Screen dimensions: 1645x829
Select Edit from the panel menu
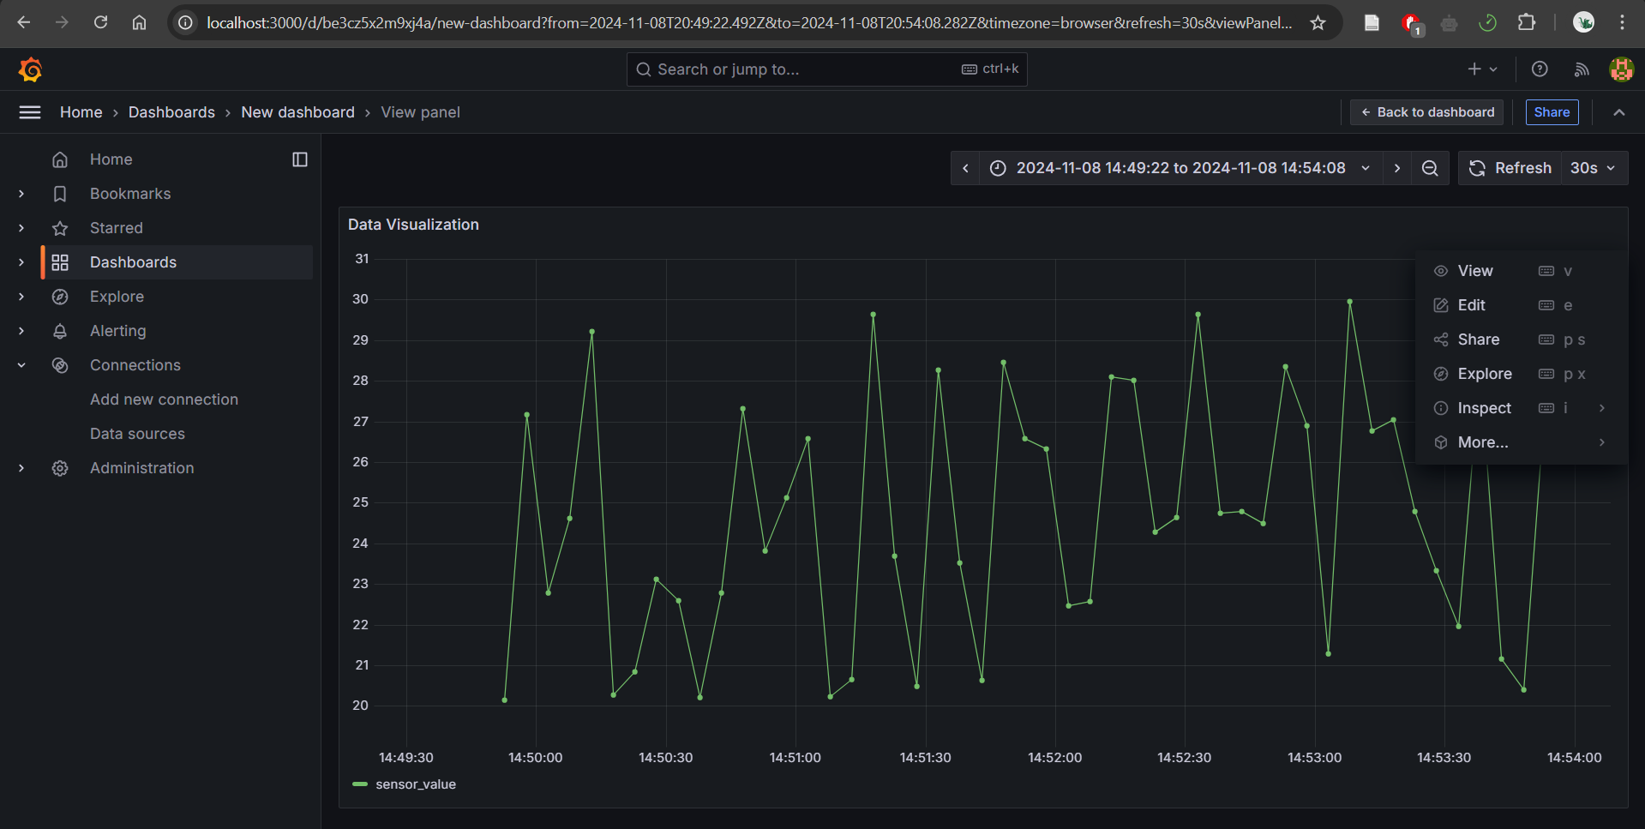[x=1469, y=305]
